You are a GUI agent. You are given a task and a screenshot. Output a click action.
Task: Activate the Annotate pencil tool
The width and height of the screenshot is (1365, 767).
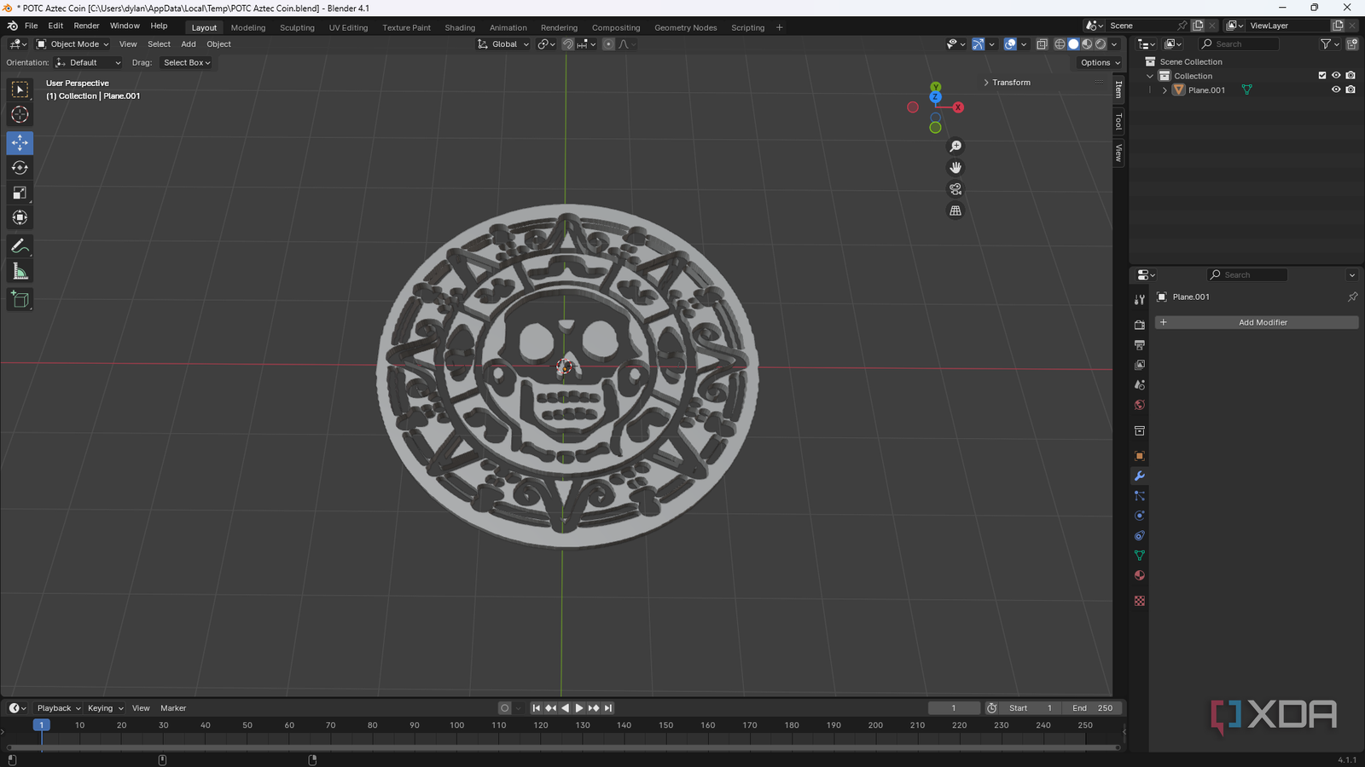click(x=20, y=246)
